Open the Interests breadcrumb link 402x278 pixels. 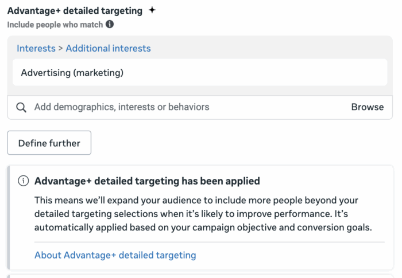click(x=36, y=48)
